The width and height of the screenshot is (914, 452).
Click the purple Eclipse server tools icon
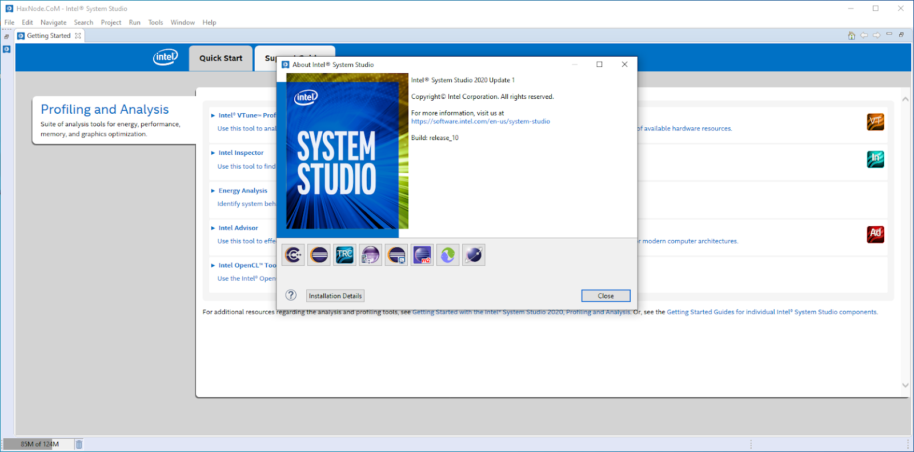click(x=371, y=255)
